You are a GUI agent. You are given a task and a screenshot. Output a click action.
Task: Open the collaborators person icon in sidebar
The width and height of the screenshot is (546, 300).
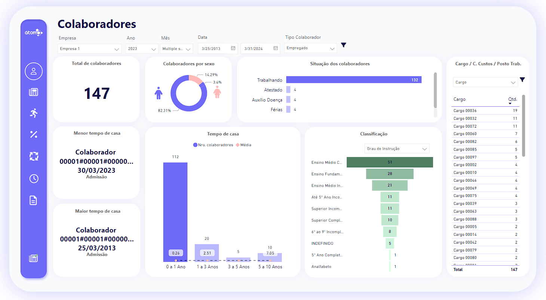(34, 71)
